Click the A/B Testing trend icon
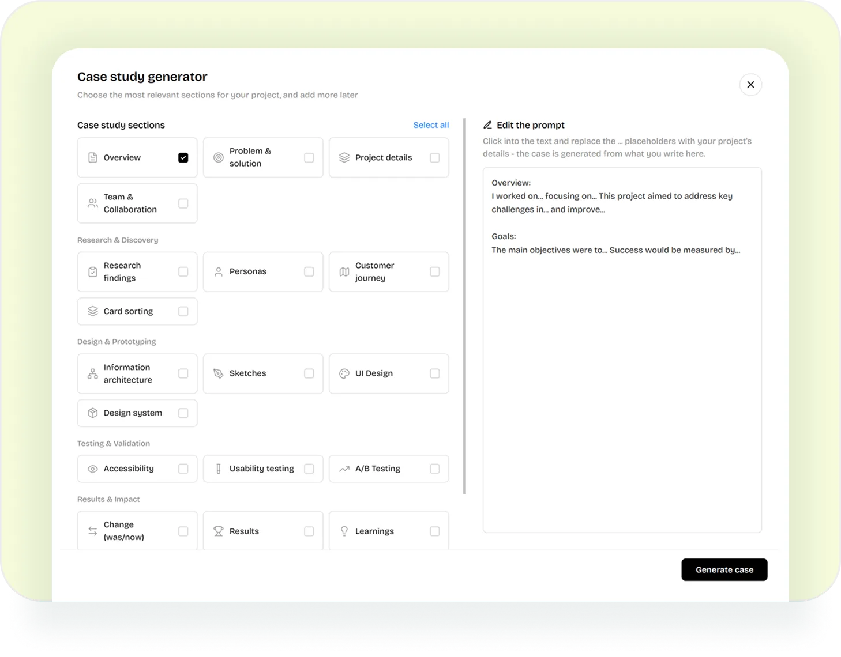 [x=344, y=469]
